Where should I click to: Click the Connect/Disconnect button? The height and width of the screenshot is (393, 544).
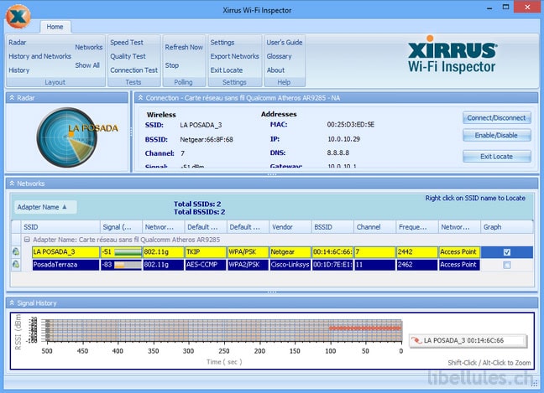(496, 117)
